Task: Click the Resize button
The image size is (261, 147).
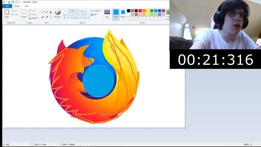Action: point(33,14)
